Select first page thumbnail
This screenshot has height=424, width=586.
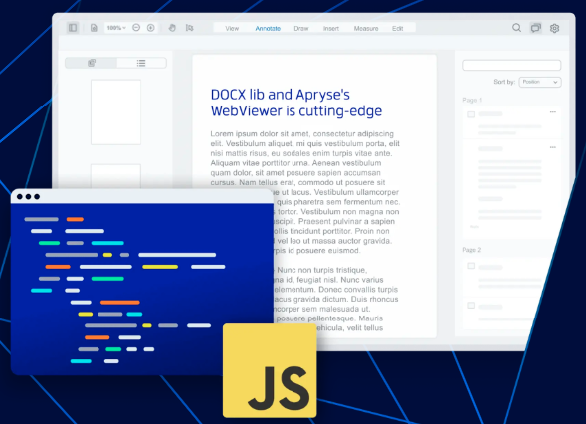coord(115,112)
